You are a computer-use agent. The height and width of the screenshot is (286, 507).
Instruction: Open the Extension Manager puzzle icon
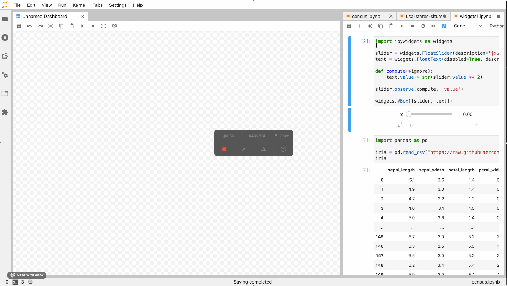tap(5, 112)
